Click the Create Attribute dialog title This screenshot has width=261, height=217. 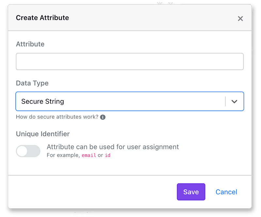tap(42, 18)
